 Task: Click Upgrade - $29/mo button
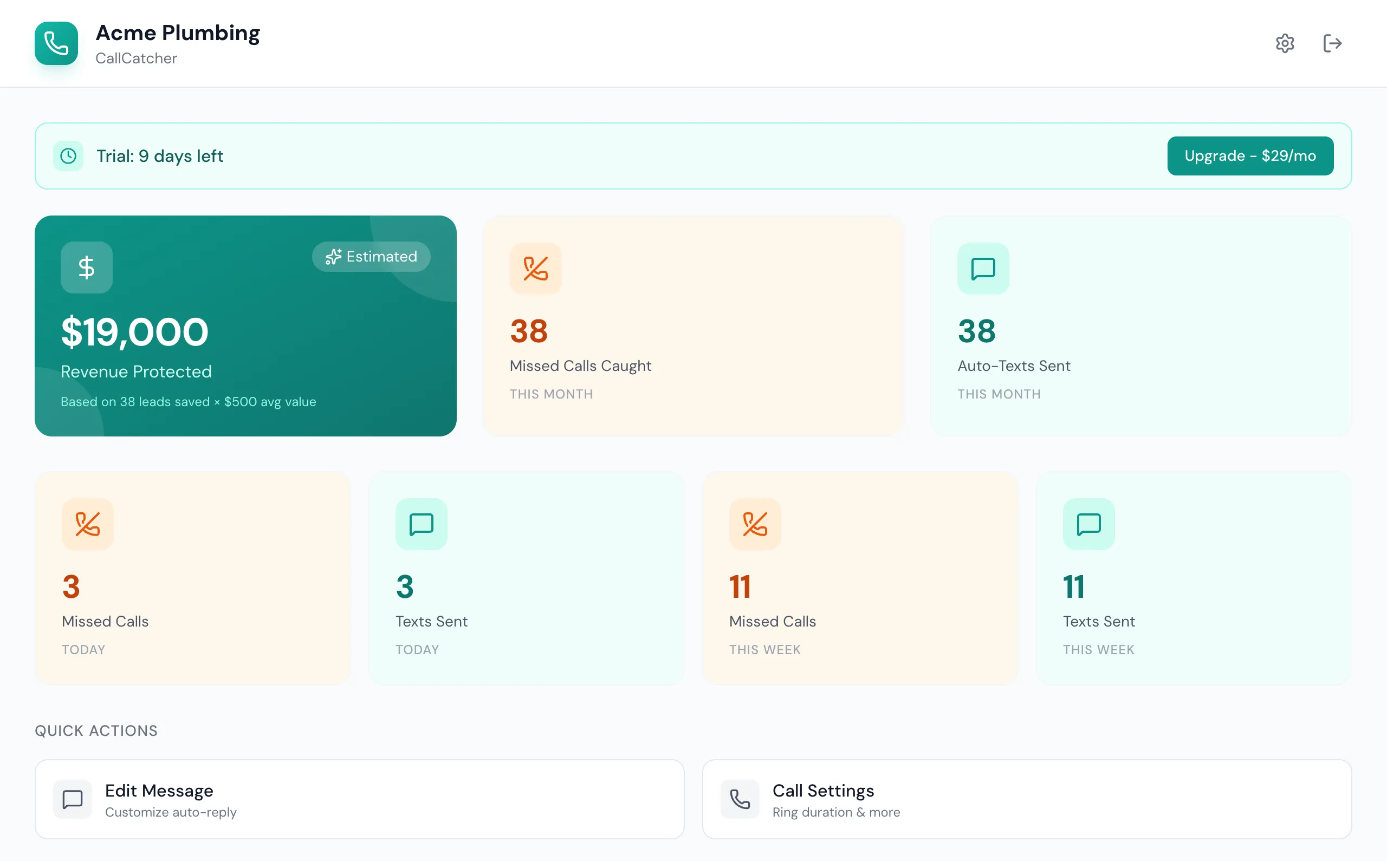[x=1250, y=156]
